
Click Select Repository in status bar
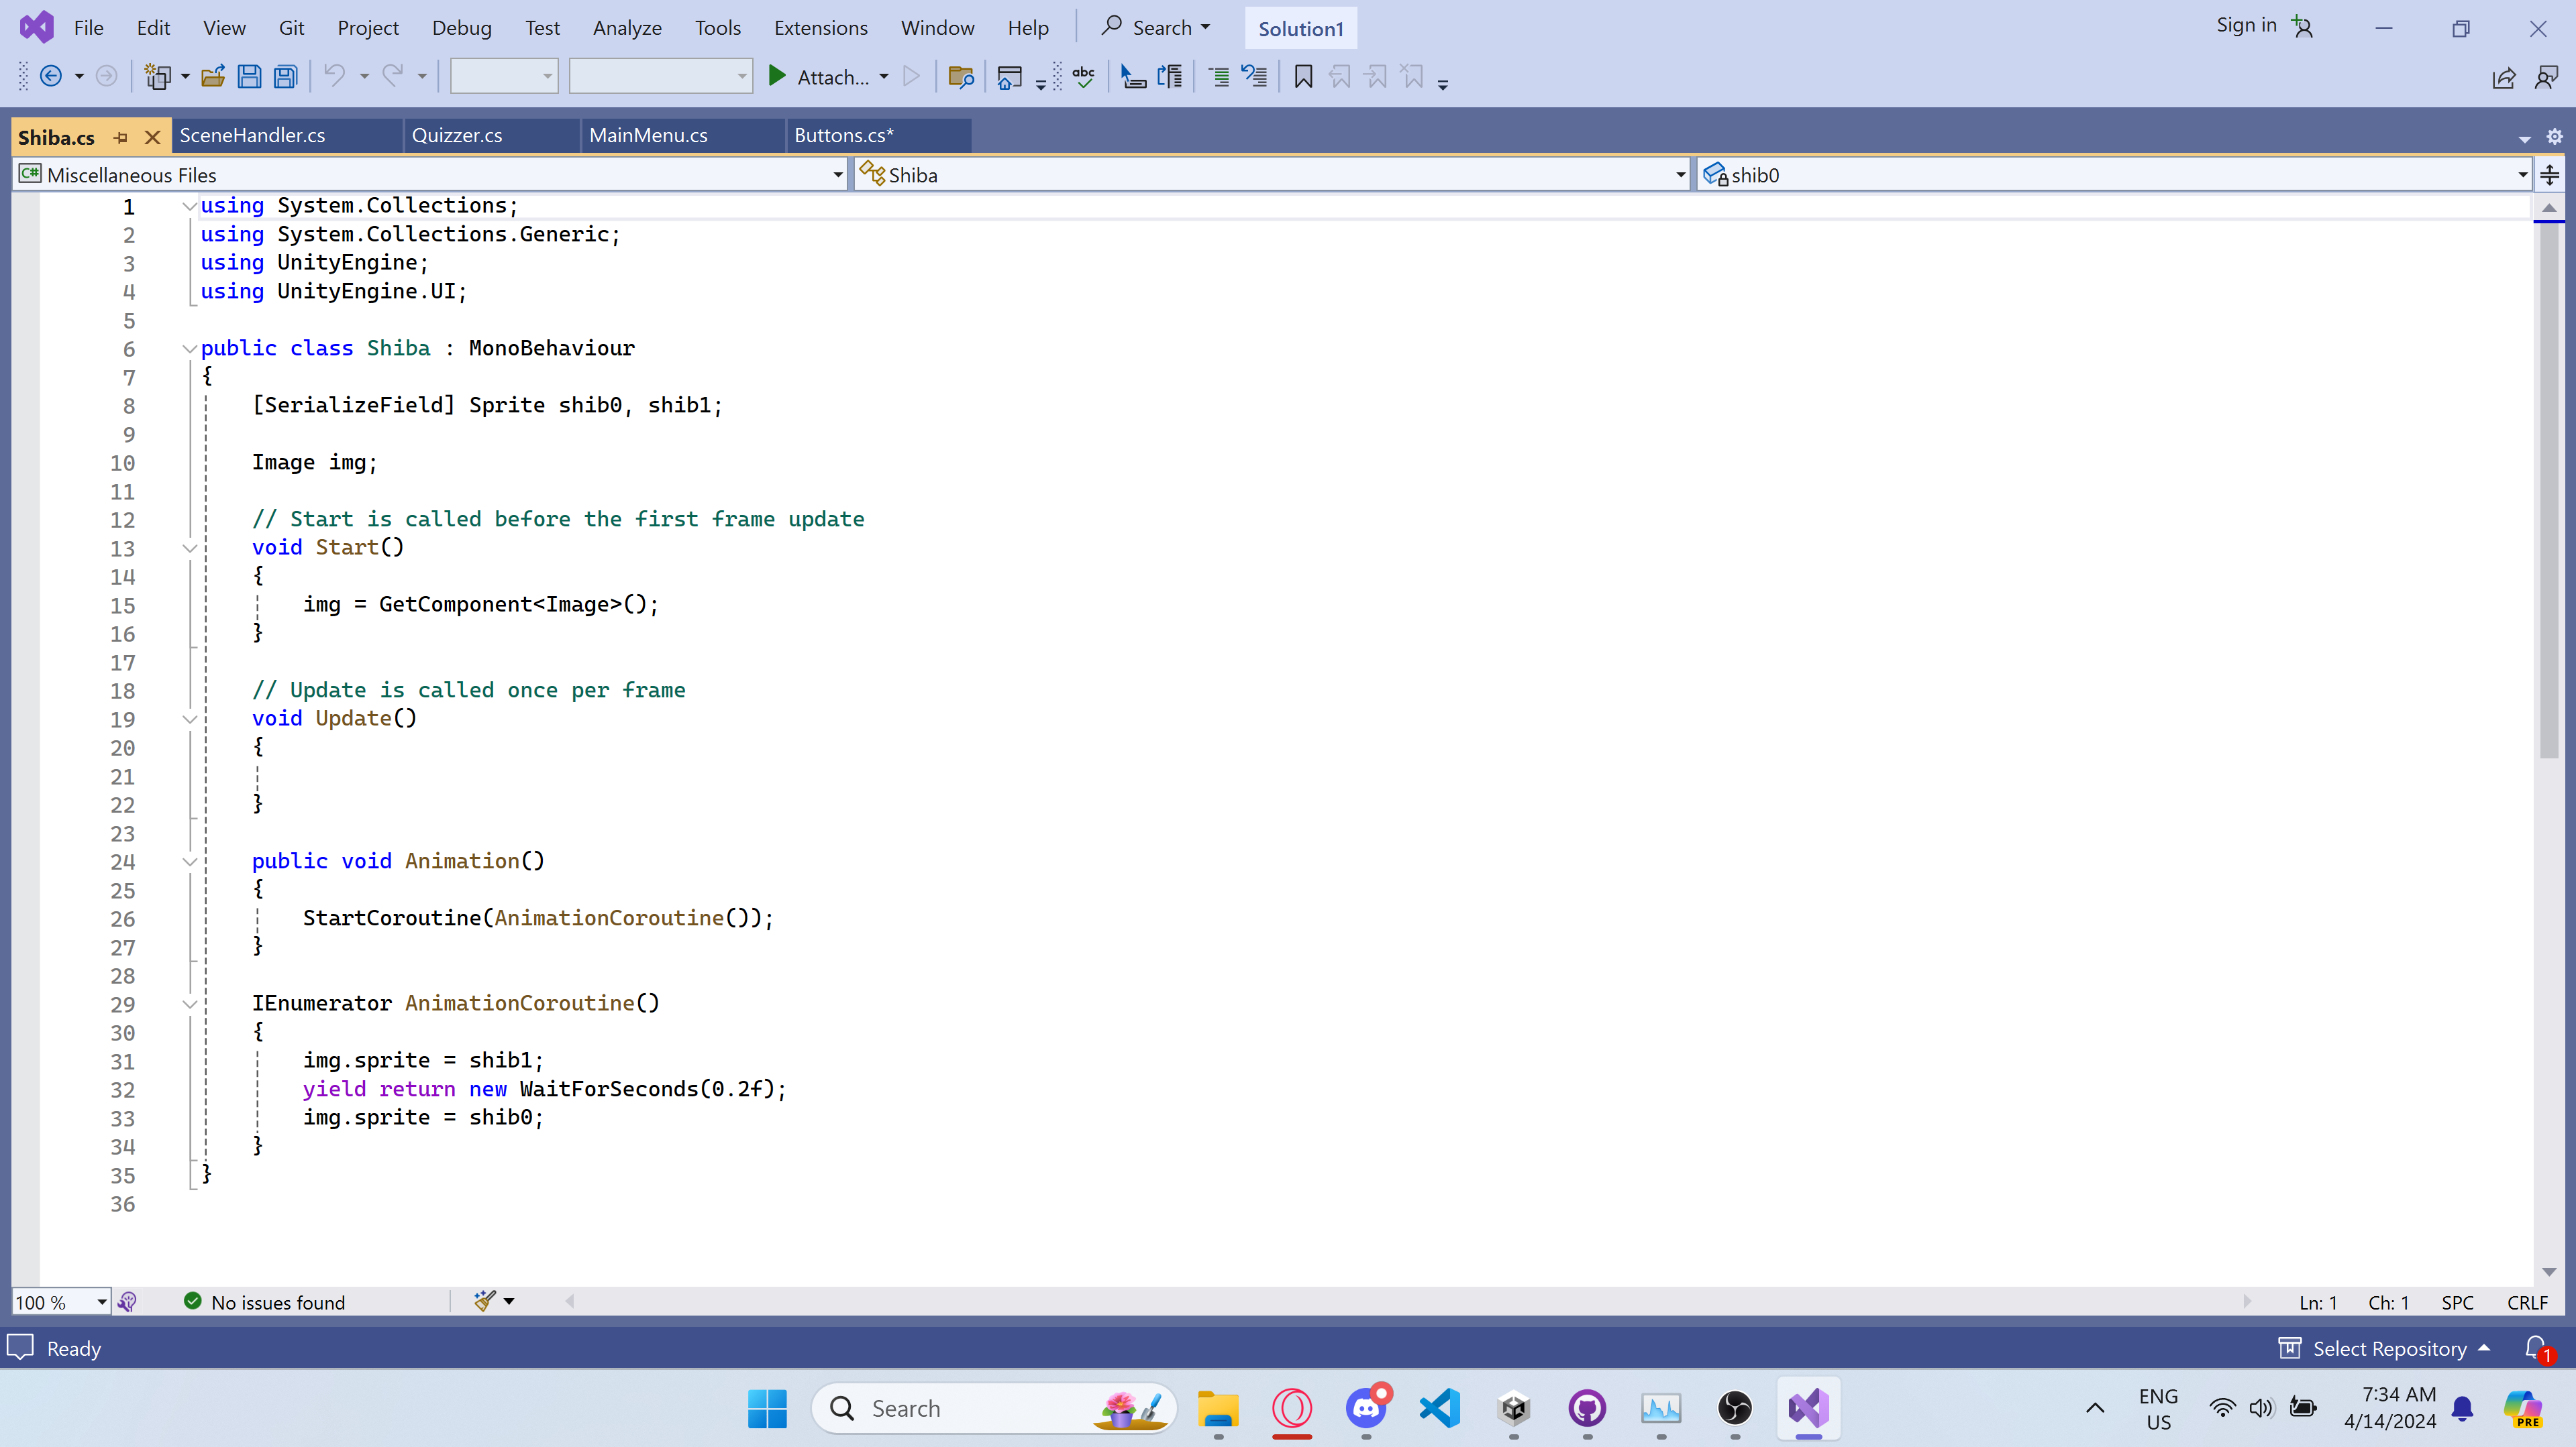point(2388,1348)
